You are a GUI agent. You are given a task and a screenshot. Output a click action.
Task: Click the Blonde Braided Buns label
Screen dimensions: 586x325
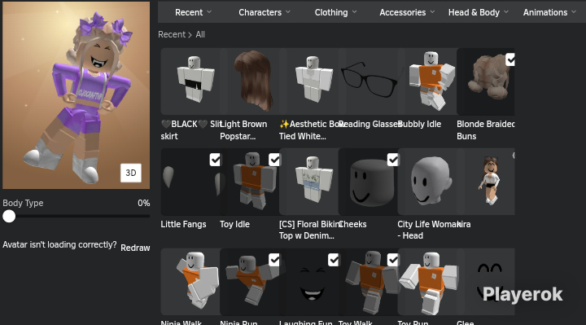pyautogui.click(x=485, y=130)
